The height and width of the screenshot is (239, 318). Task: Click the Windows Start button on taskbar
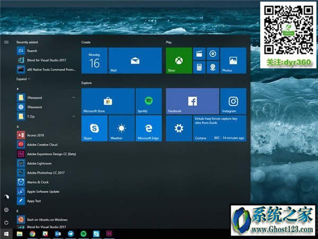[x=6, y=234]
